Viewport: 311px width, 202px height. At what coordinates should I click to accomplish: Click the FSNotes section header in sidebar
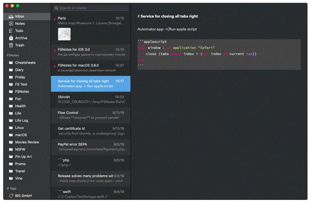(x=13, y=55)
